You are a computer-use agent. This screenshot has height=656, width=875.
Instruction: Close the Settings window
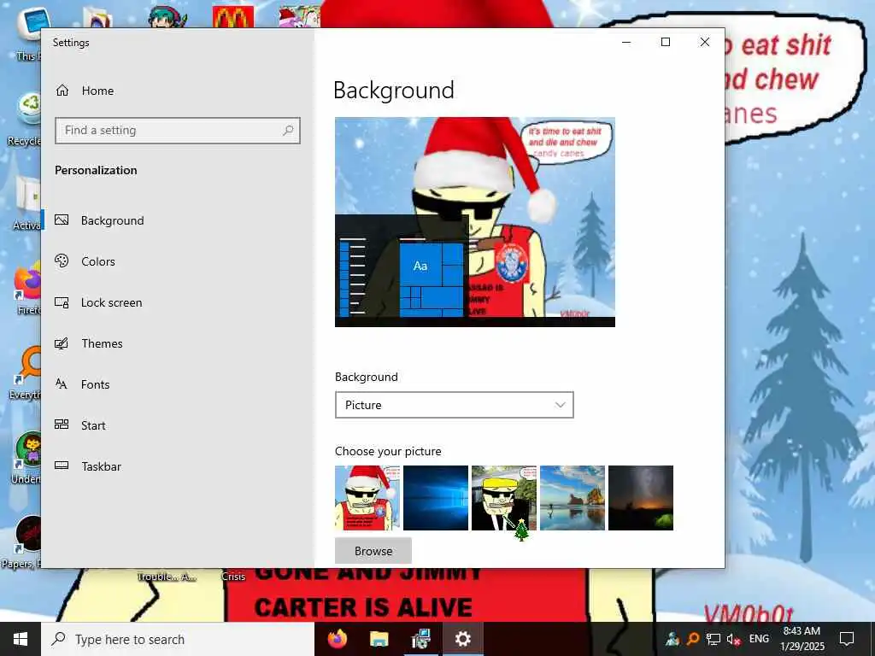[x=705, y=43]
